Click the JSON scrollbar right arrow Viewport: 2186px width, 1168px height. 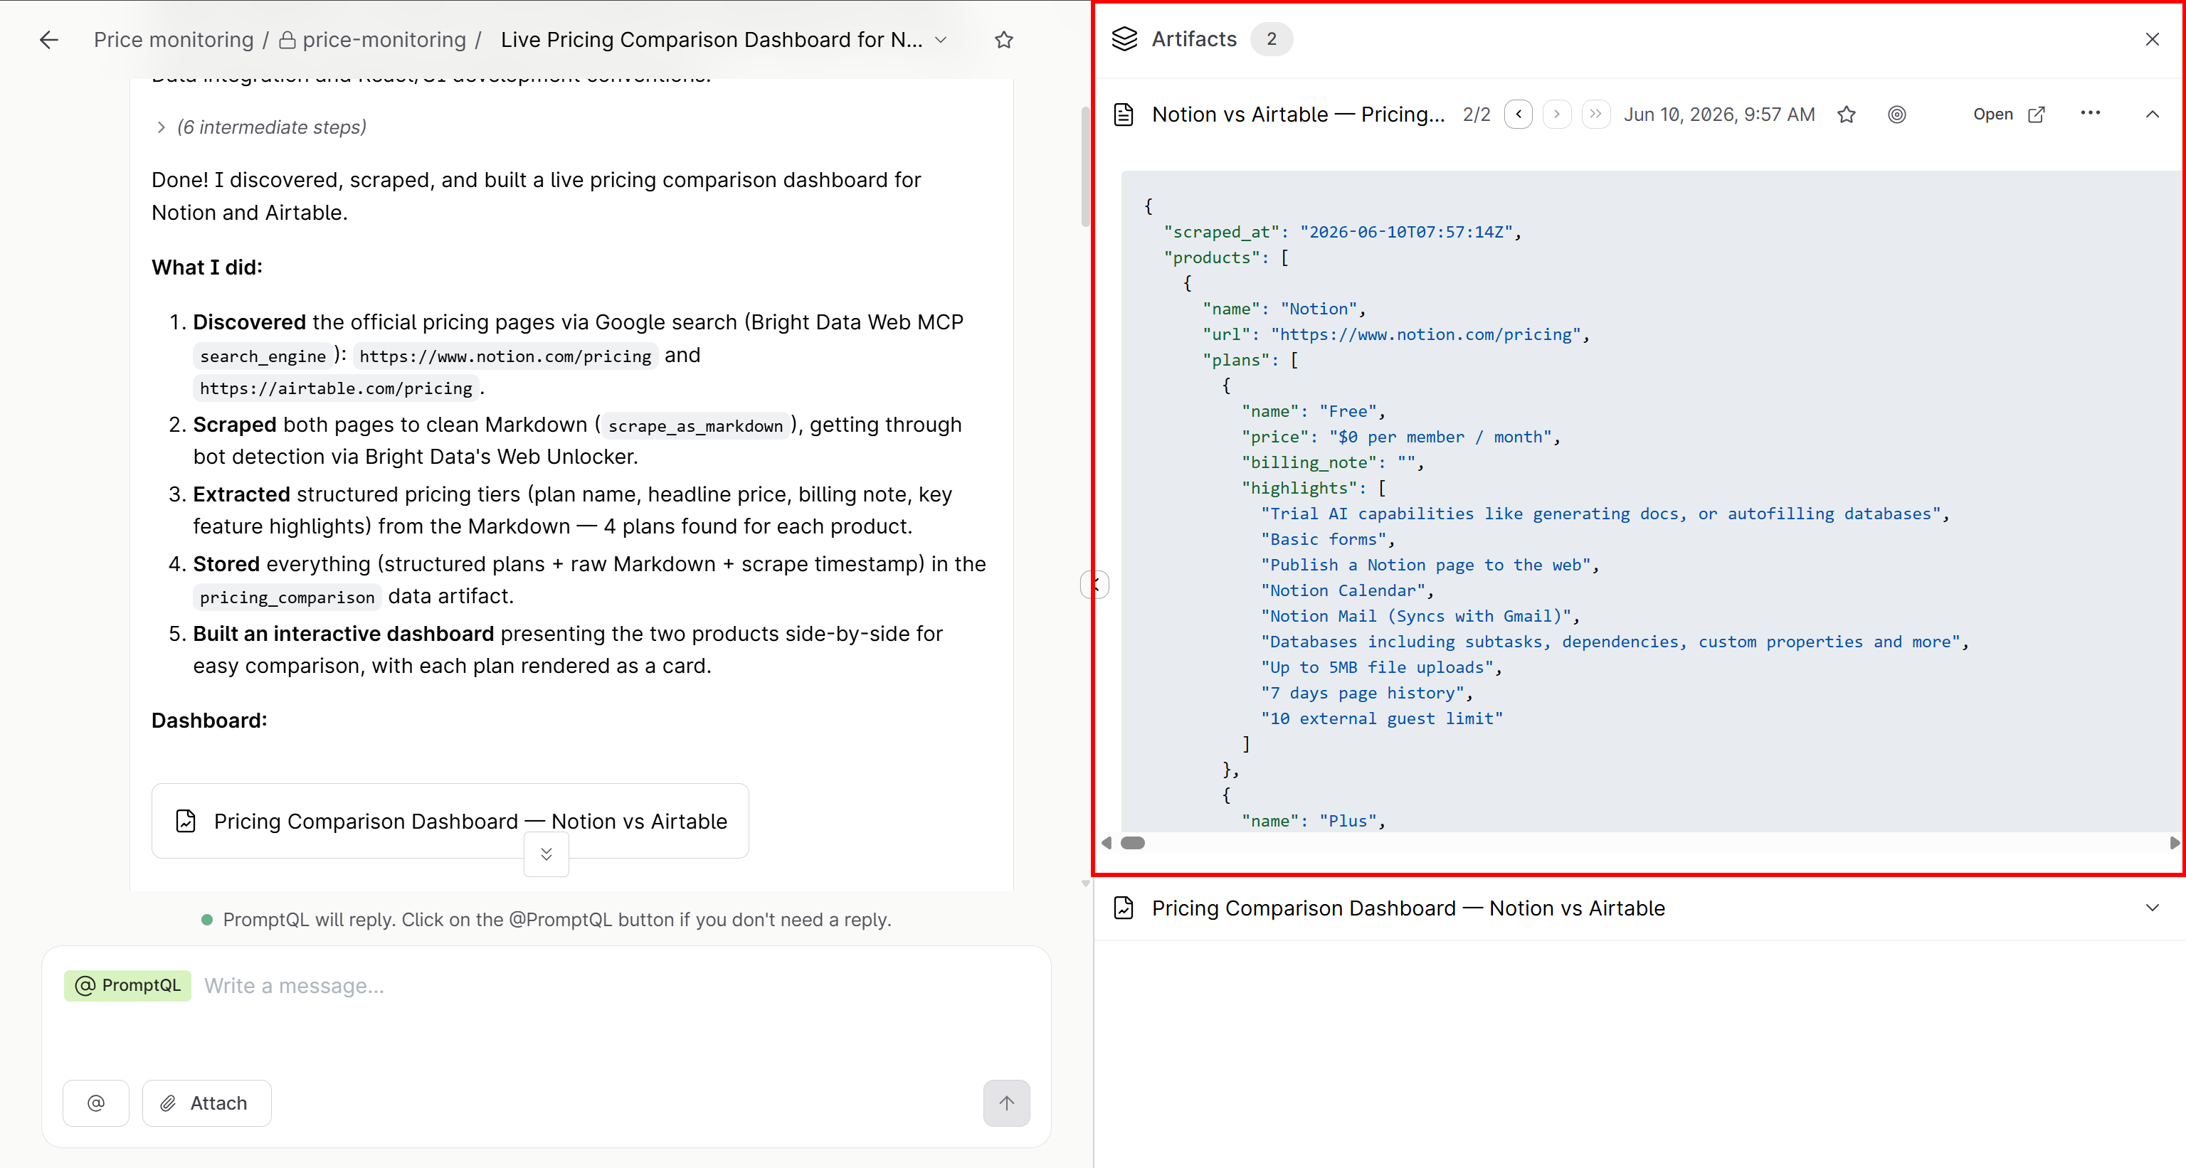2173,842
